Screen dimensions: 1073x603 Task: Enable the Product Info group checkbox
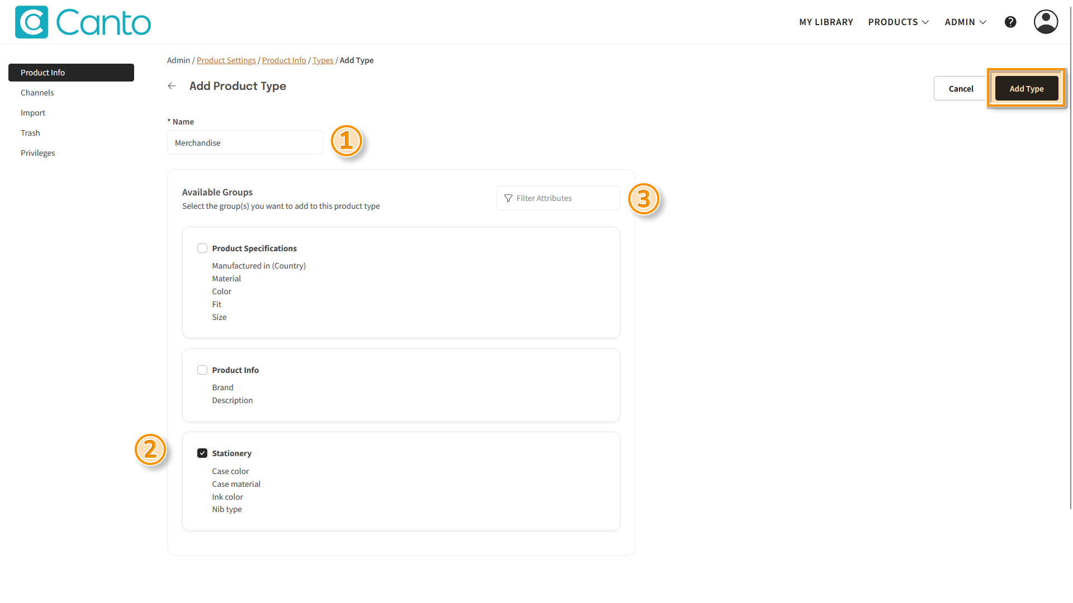202,370
